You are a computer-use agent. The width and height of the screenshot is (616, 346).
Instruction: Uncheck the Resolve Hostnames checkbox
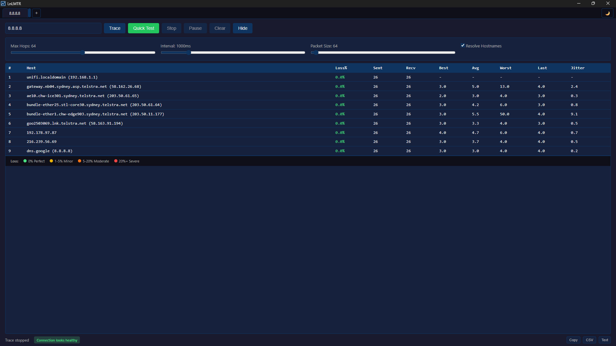(x=463, y=45)
